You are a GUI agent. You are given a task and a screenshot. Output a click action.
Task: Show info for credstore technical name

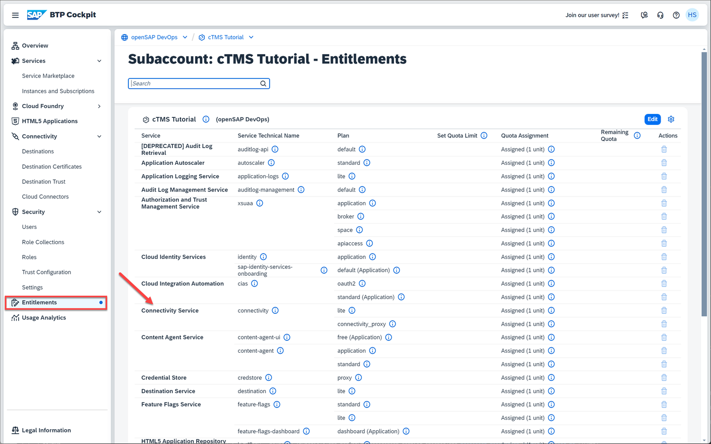click(x=269, y=378)
